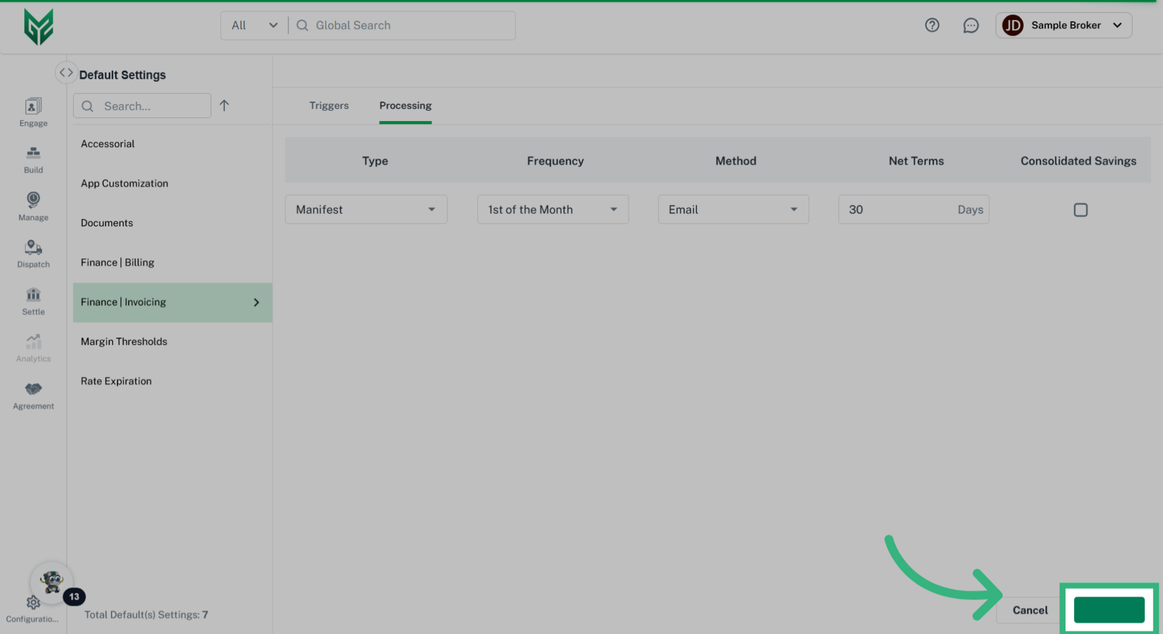
Task: Toggle the Consolidated Savings checkbox
Action: tap(1081, 210)
